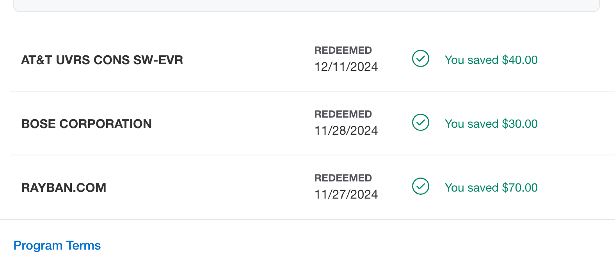
Task: Click the redeemed date 11/27/2024
Action: coord(346,195)
